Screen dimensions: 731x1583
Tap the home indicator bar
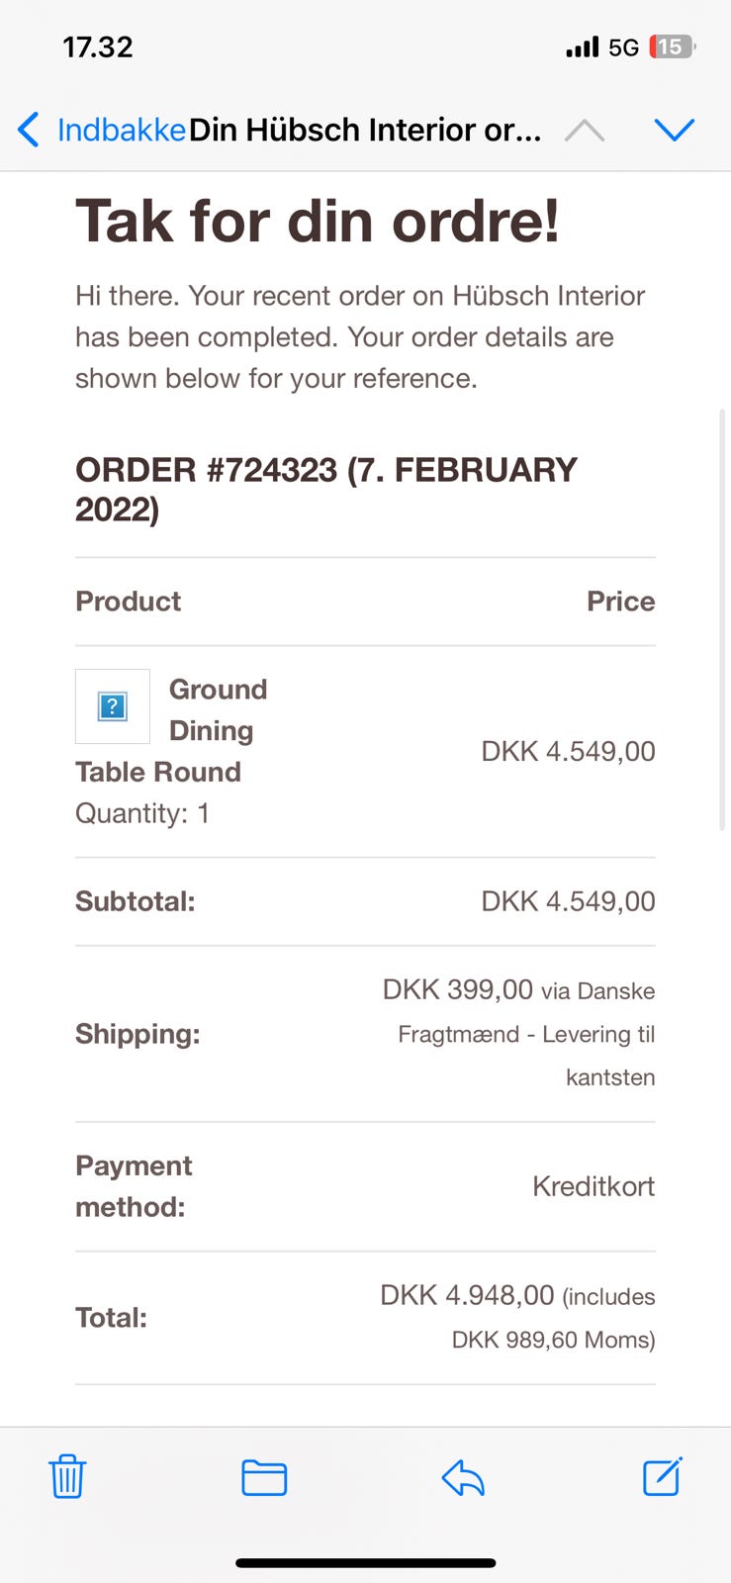click(365, 1563)
